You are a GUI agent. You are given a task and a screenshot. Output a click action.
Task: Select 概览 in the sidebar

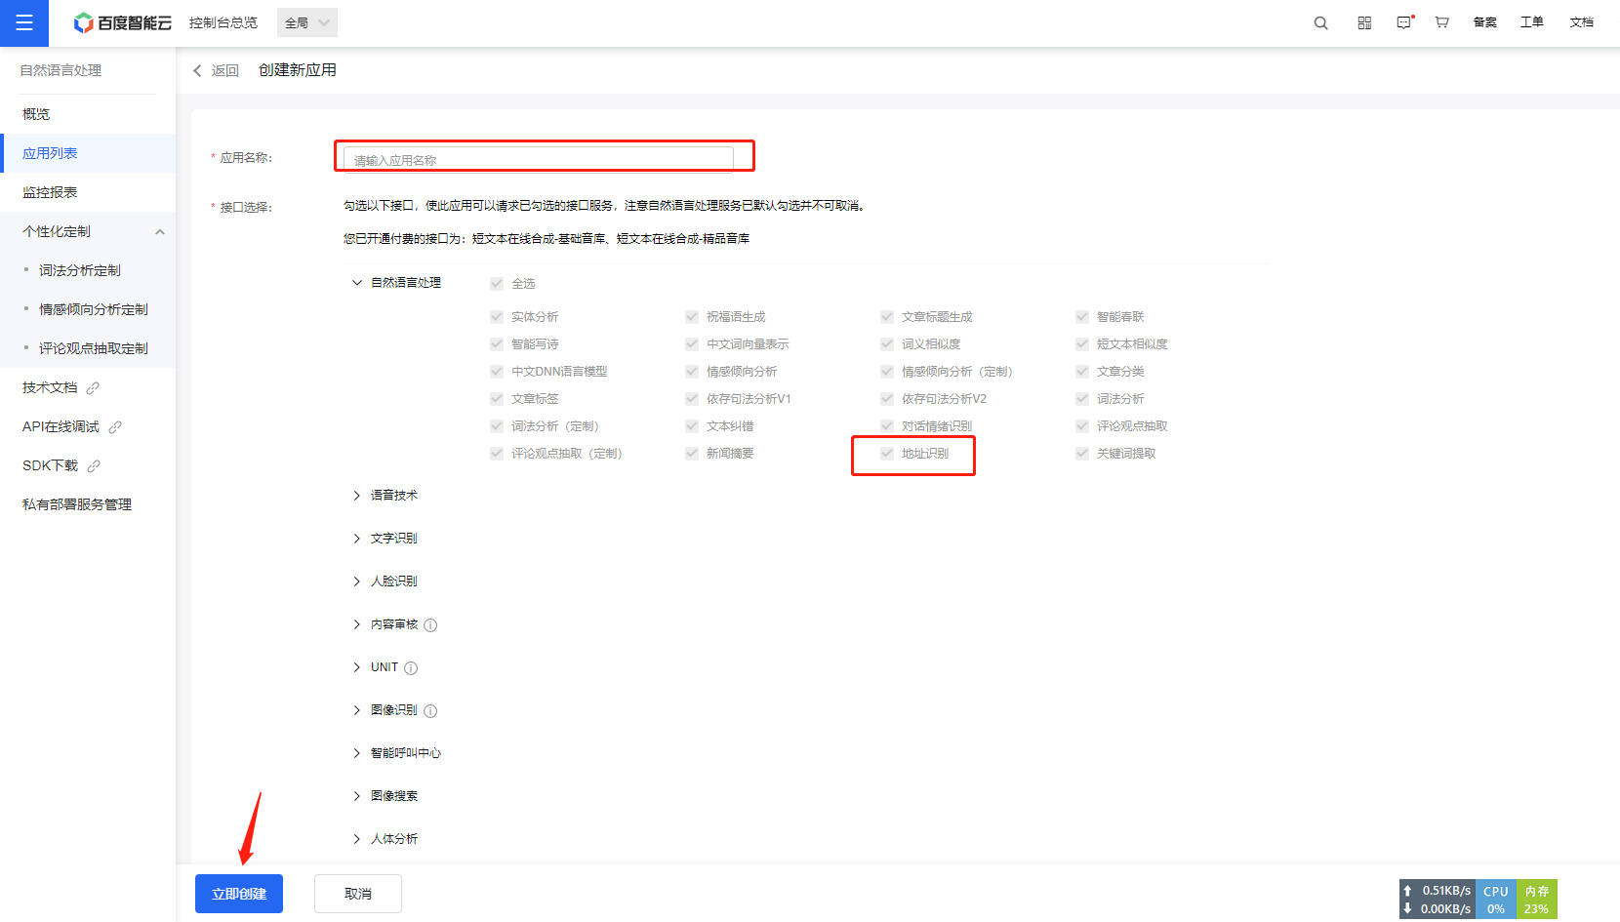tap(36, 114)
